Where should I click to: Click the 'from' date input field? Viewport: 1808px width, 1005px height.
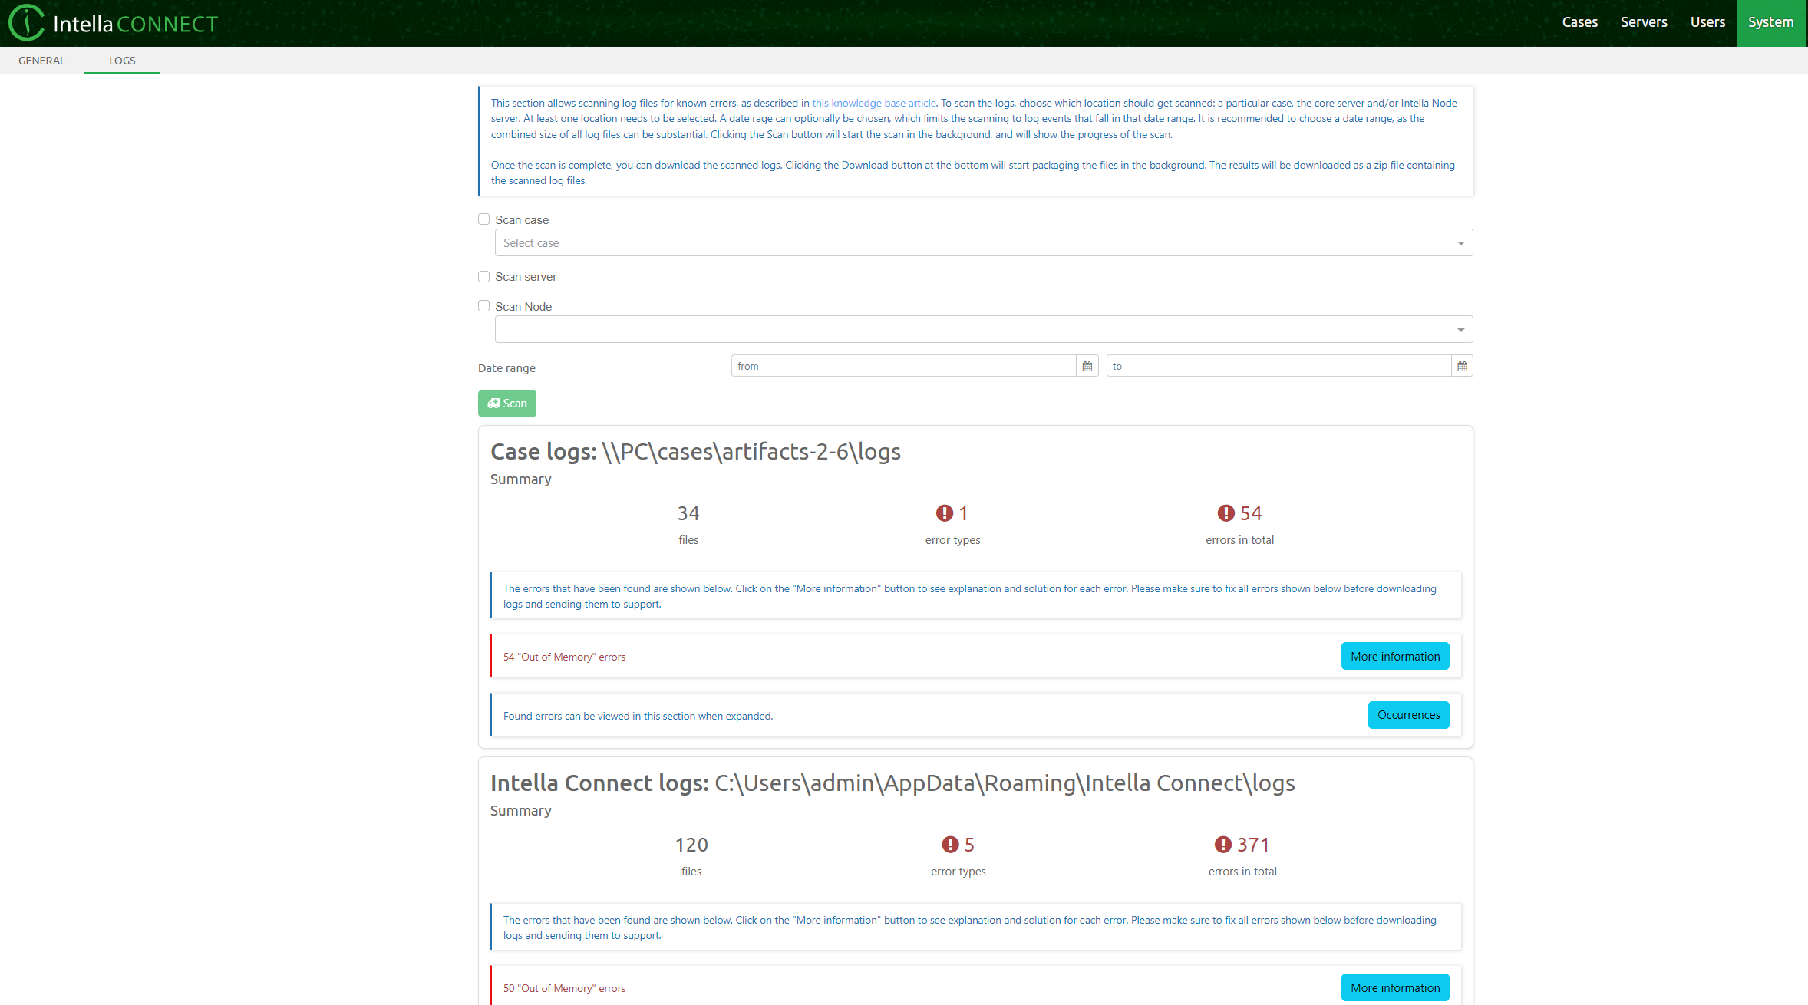coord(902,367)
